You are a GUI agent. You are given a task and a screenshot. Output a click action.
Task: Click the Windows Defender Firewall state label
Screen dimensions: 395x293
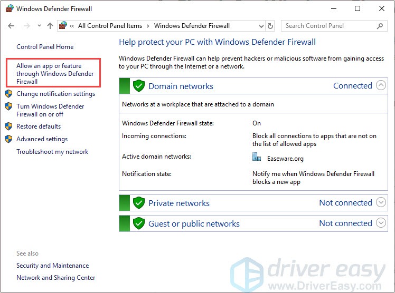coord(168,123)
